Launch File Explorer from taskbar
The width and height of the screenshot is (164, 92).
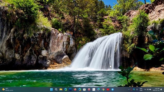(x=61, y=89)
